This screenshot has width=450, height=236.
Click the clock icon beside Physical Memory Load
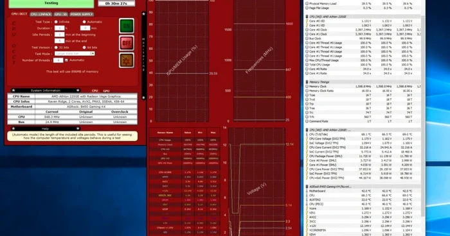coord(307,4)
